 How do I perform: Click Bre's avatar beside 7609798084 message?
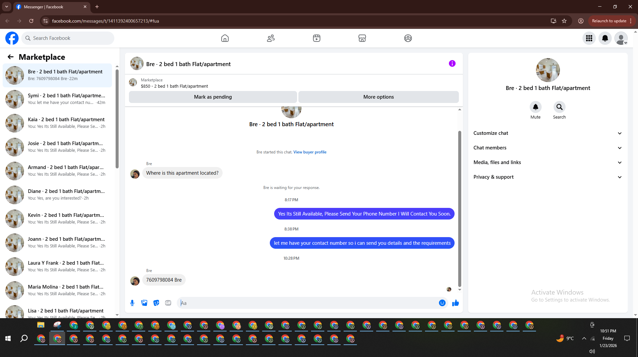tap(135, 281)
